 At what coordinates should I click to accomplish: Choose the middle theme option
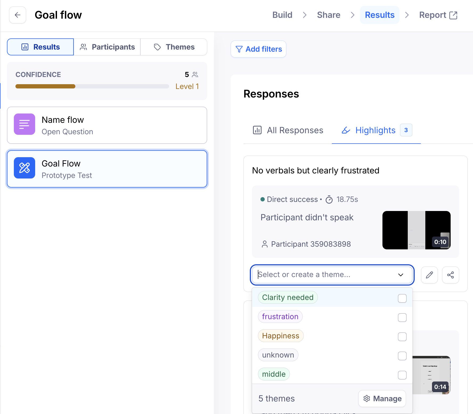274,374
